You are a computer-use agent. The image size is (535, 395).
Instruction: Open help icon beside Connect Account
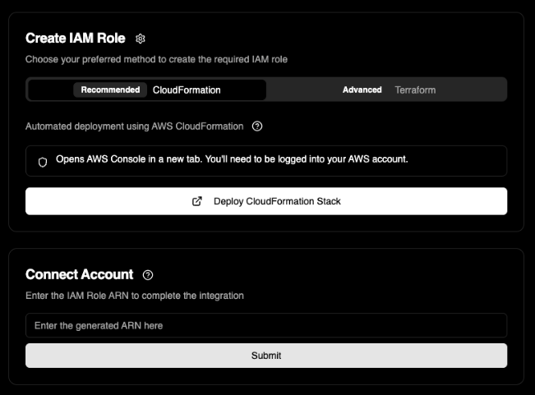point(148,275)
